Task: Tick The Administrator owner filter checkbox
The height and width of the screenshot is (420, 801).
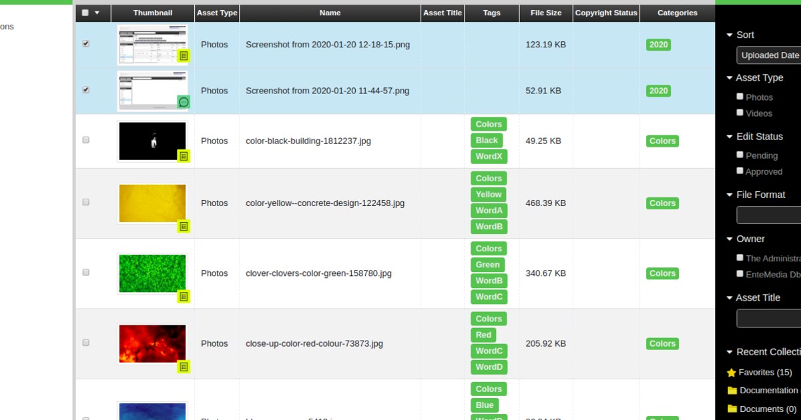Action: 740,257
